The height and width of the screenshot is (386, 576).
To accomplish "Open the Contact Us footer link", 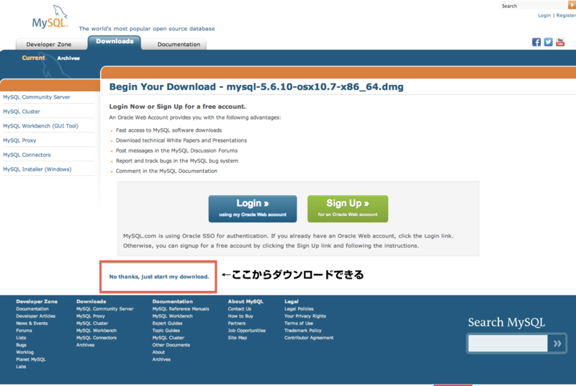I will (240, 309).
